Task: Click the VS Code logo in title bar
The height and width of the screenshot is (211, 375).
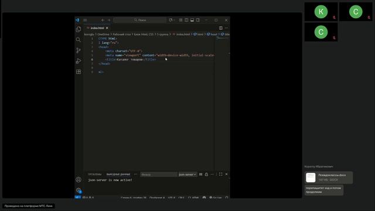Action: (x=77, y=20)
